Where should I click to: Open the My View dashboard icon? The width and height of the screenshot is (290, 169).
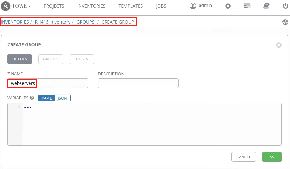point(247,6)
